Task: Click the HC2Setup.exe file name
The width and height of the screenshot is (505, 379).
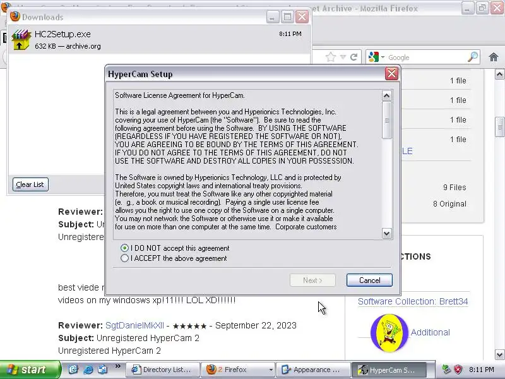Action: (x=62, y=34)
